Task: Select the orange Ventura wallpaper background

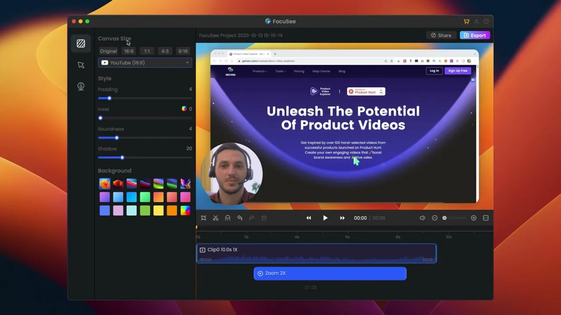Action: 104,184
